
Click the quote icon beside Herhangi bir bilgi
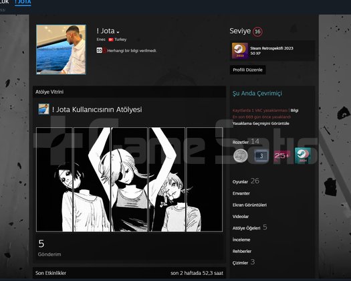[100, 50]
